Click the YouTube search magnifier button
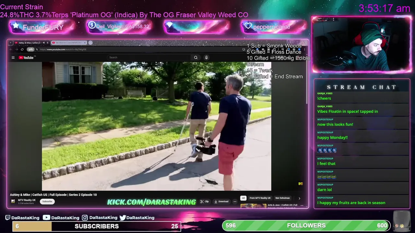This screenshot has height=233, width=415. click(196, 58)
